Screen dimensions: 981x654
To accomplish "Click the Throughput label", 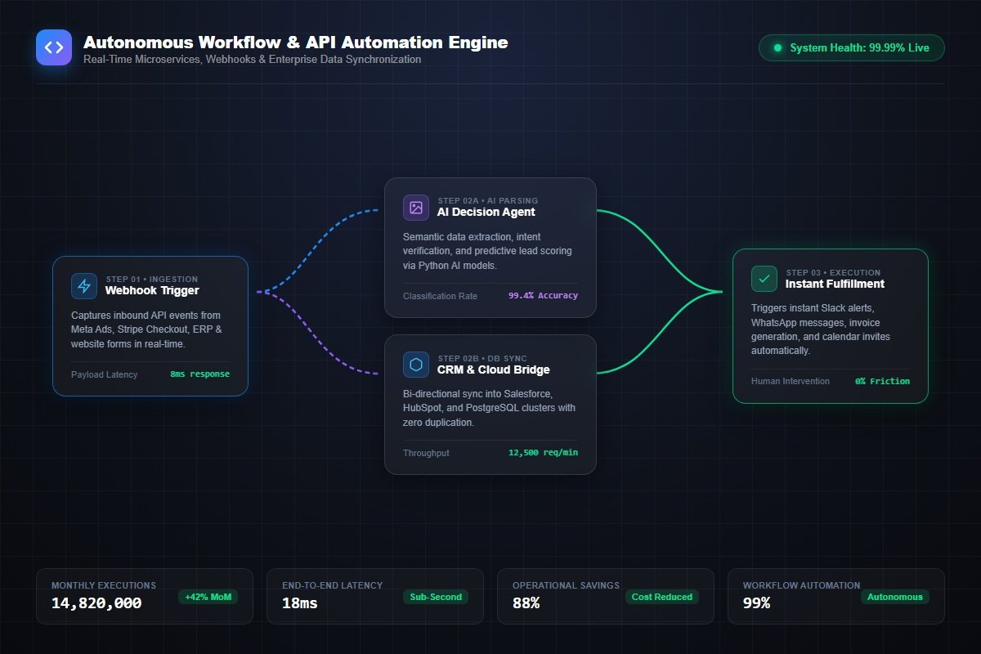I will pos(426,453).
